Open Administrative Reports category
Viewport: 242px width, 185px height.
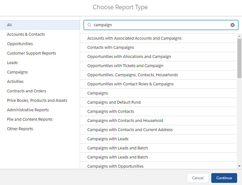[28, 110]
